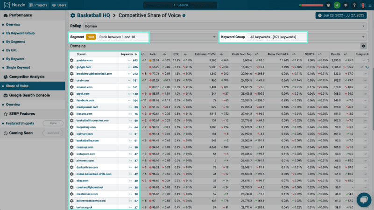The image size is (374, 210).
Task: Click the red usage progress bar
Action: pyautogui.click(x=311, y=5)
